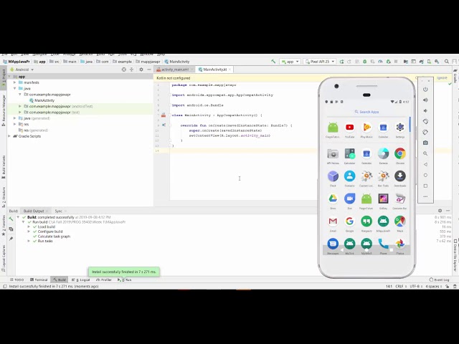Tap the emulator Overview square in the side toolbar
Image resolution: width=459 pixels, height=344 pixels.
(425, 186)
